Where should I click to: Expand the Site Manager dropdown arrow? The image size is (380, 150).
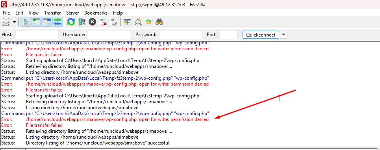pos(14,22)
